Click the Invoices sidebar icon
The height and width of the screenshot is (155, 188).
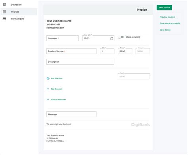(x=4, y=12)
